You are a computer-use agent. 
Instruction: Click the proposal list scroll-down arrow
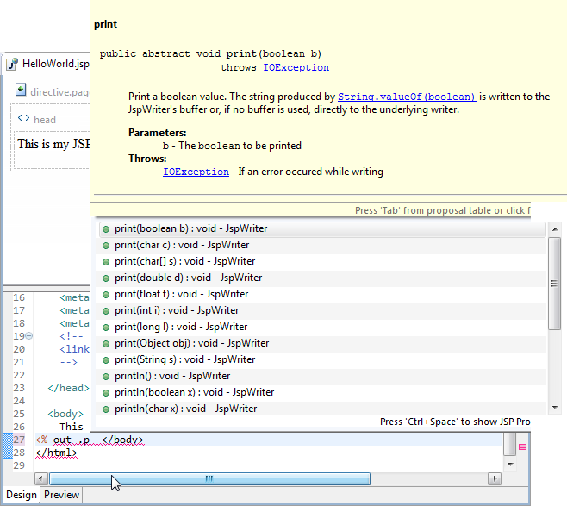[x=554, y=408]
